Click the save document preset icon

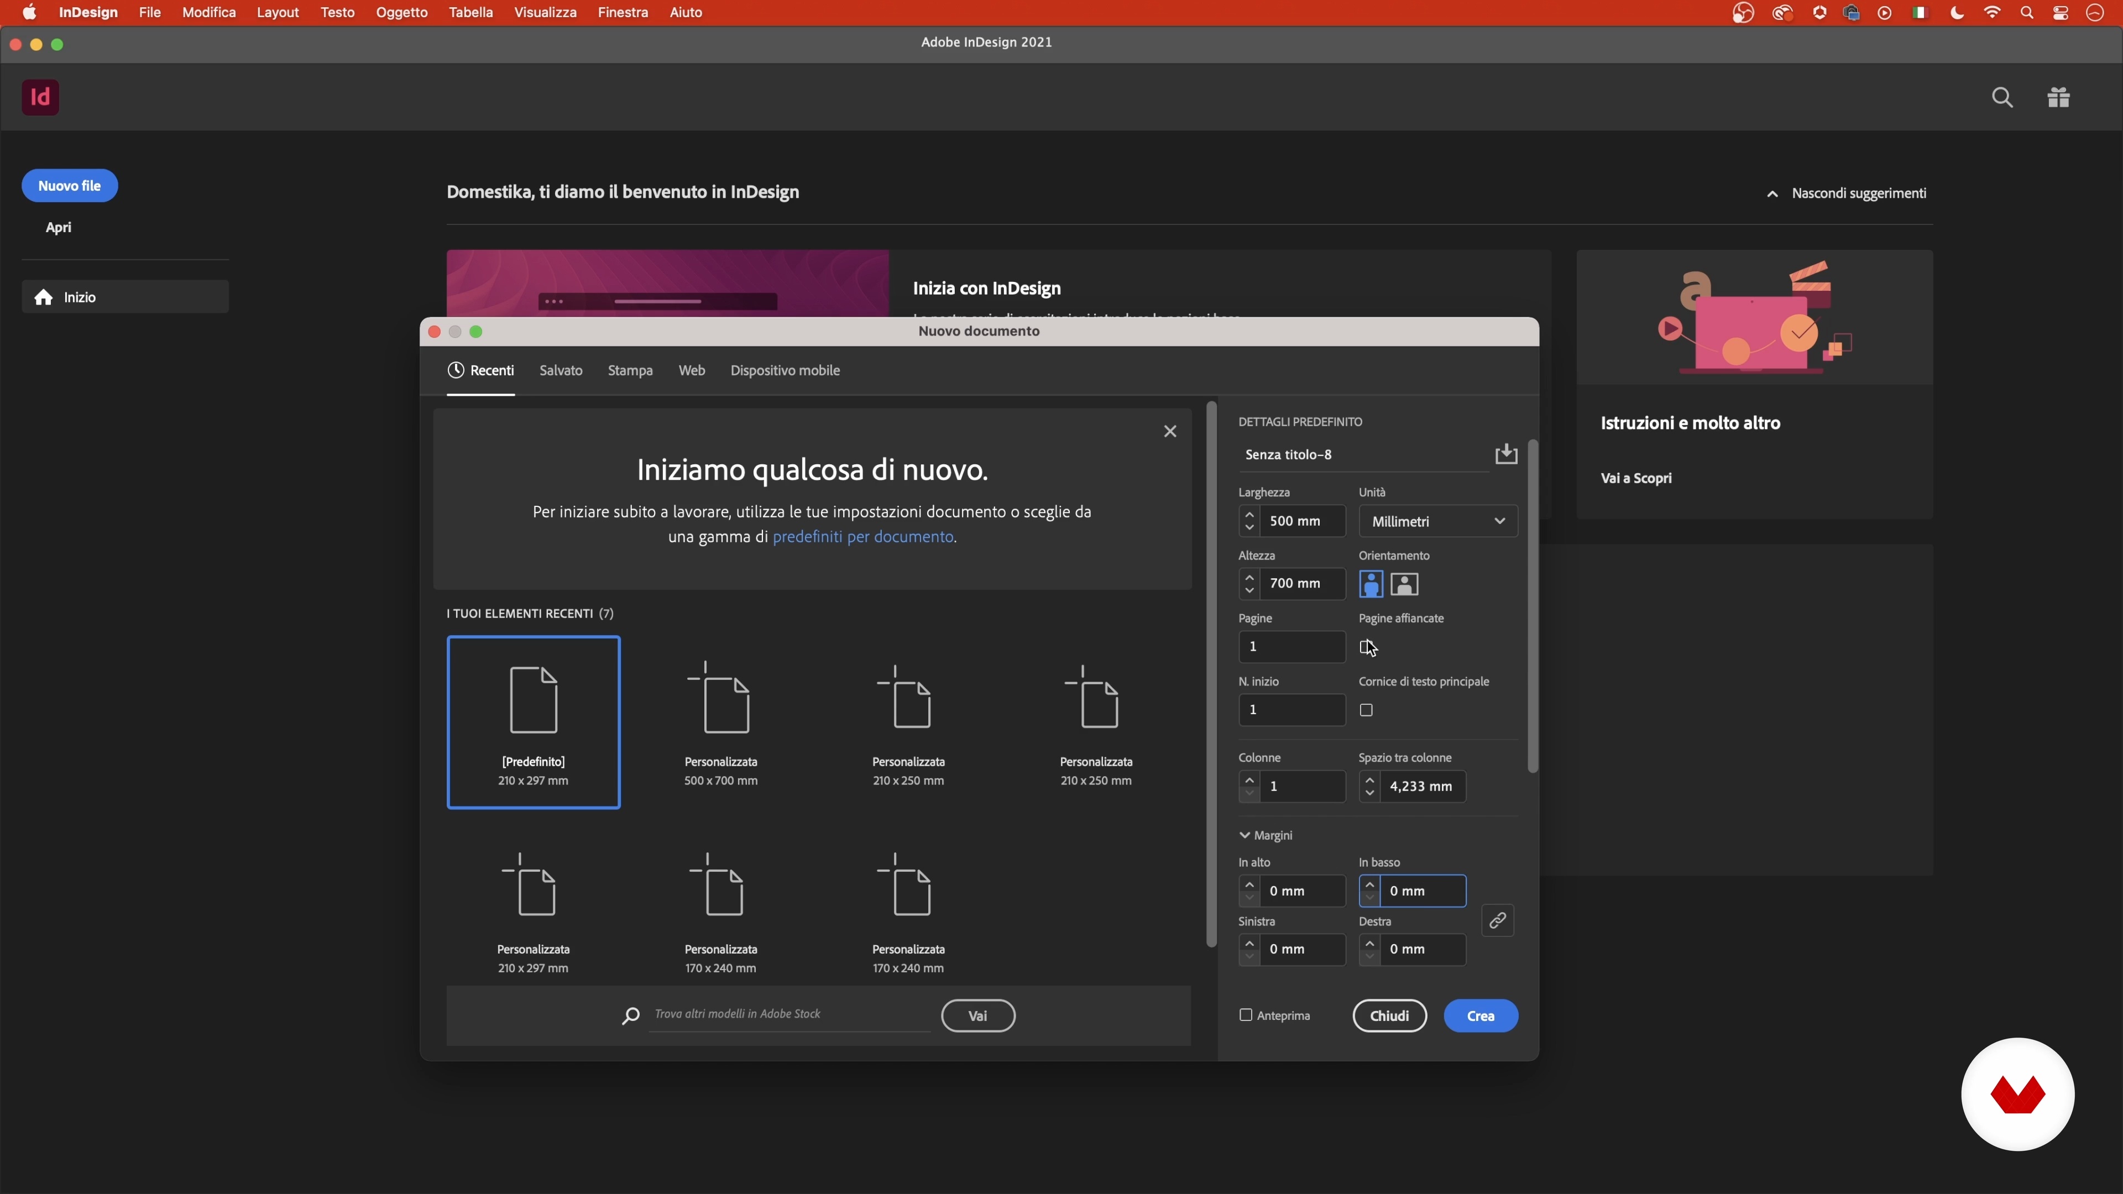coord(1505,454)
